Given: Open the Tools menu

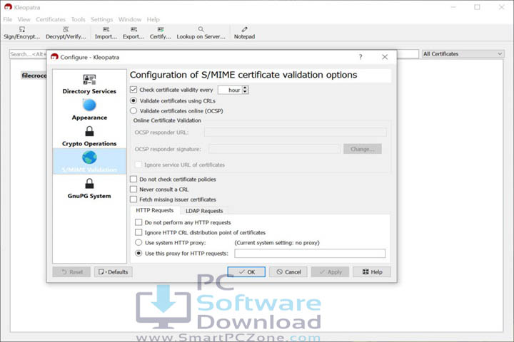Looking at the screenshot, I should click(78, 19).
